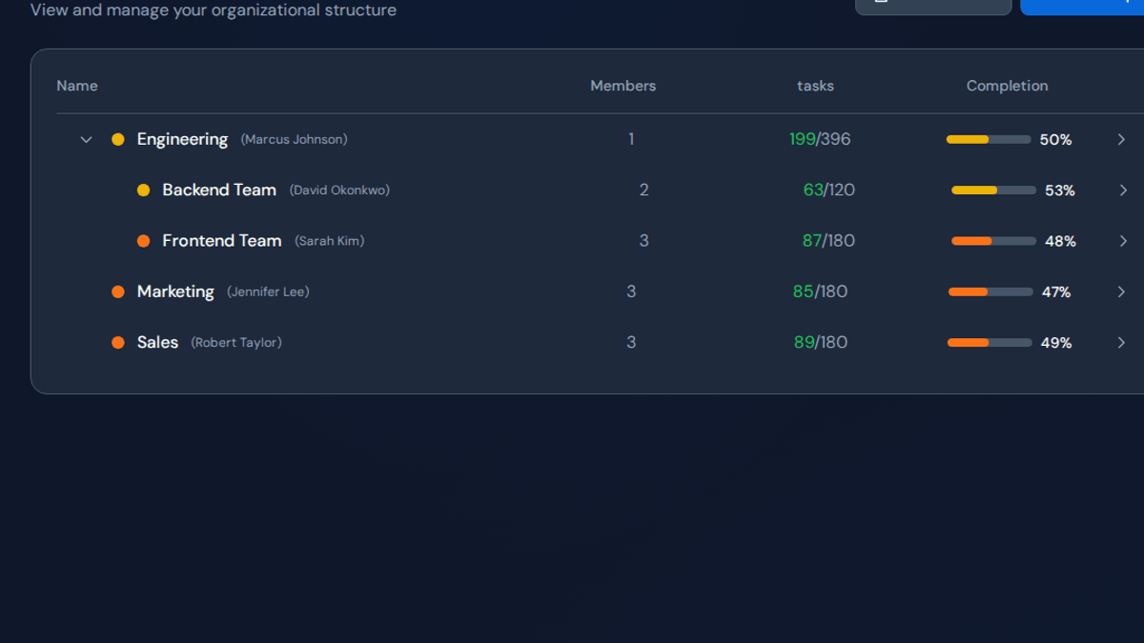Click the Engineering 50% completion bar
Viewport: 1144px width, 643px height.
(989, 140)
